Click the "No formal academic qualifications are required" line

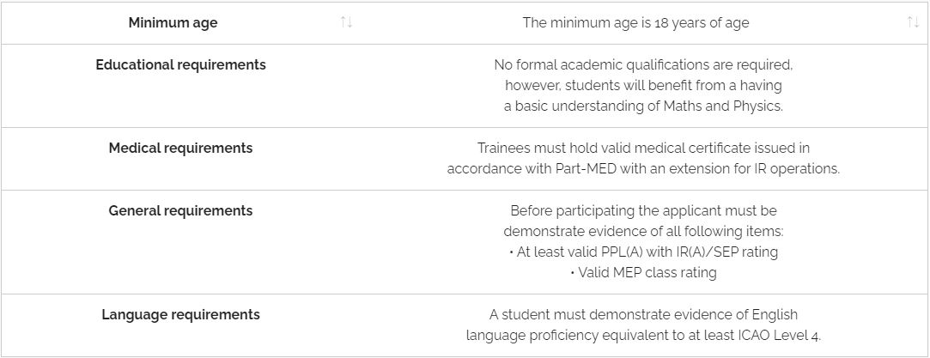[643, 65]
